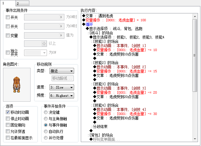Select the 决定键 trigger radio button
The image size is (201, 146).
(46, 112)
